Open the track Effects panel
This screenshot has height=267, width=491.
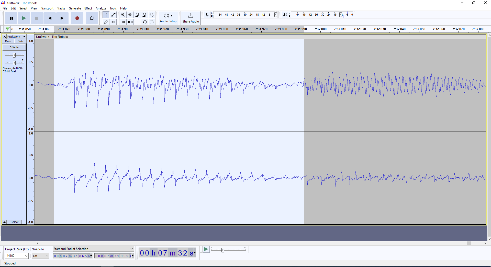pos(14,47)
